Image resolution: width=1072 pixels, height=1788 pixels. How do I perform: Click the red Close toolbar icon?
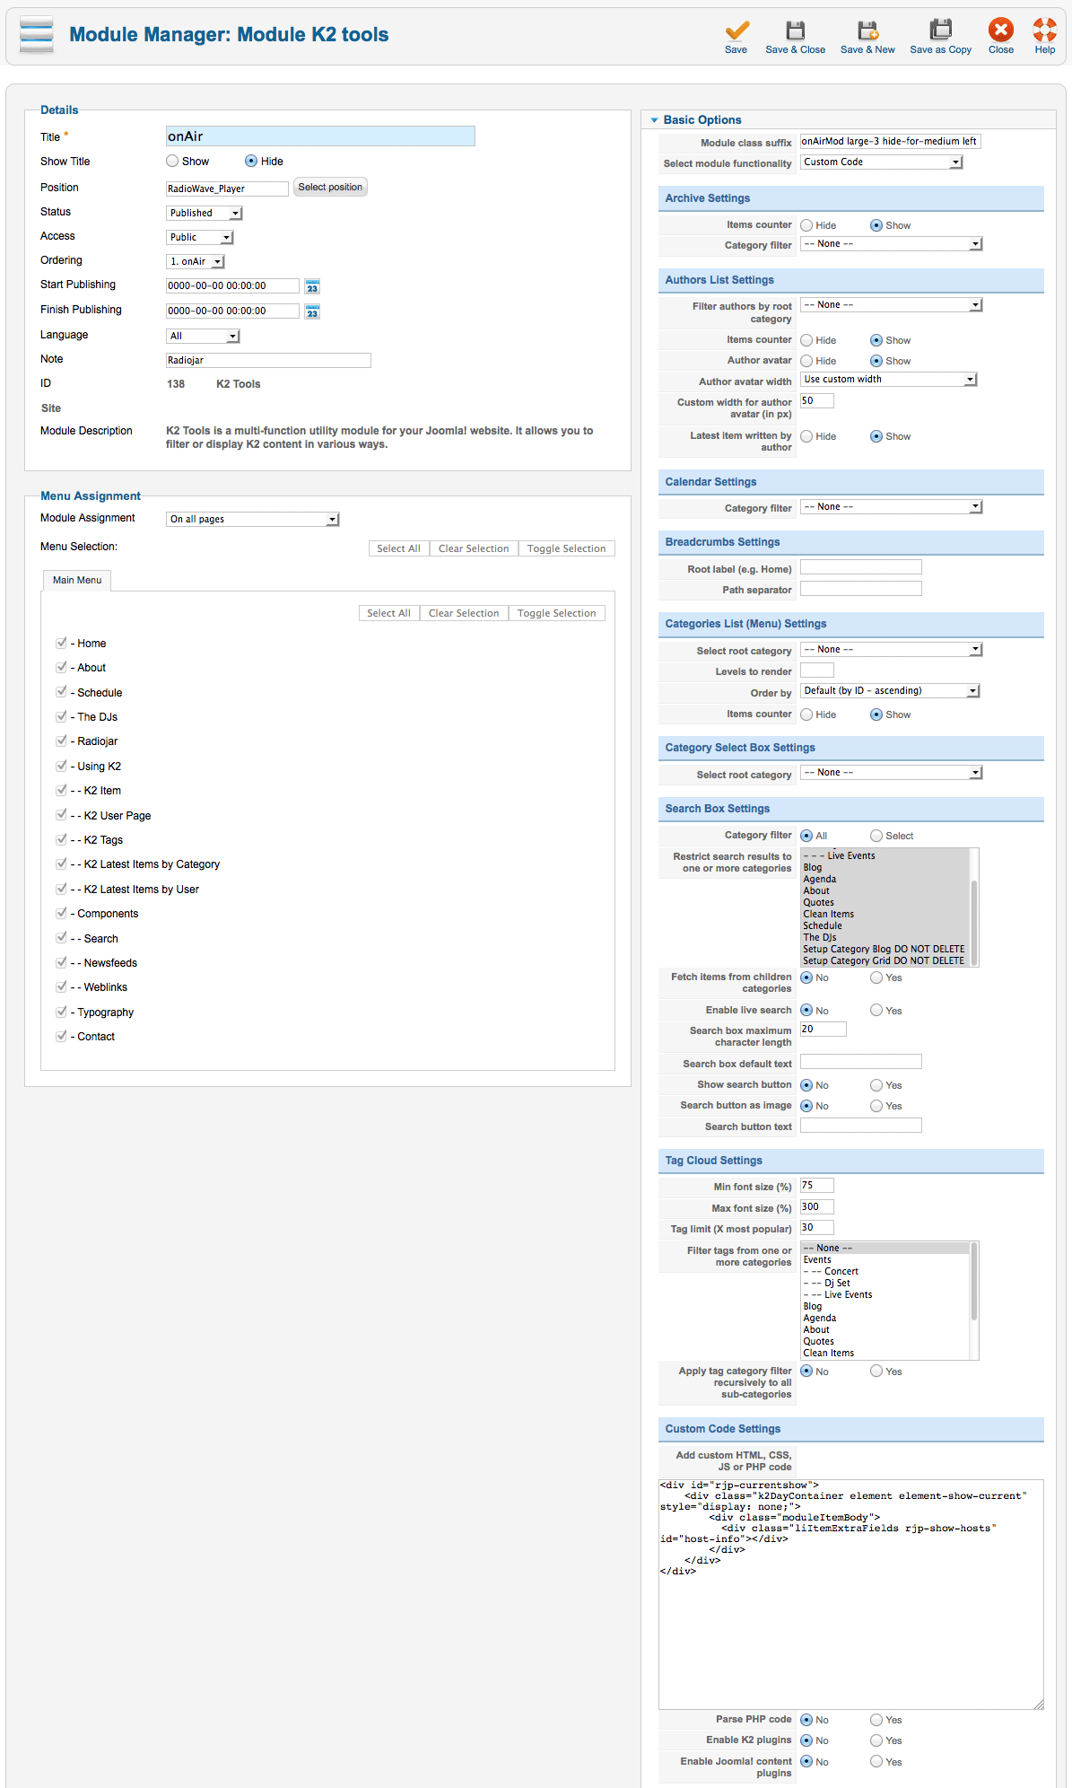point(1001,30)
